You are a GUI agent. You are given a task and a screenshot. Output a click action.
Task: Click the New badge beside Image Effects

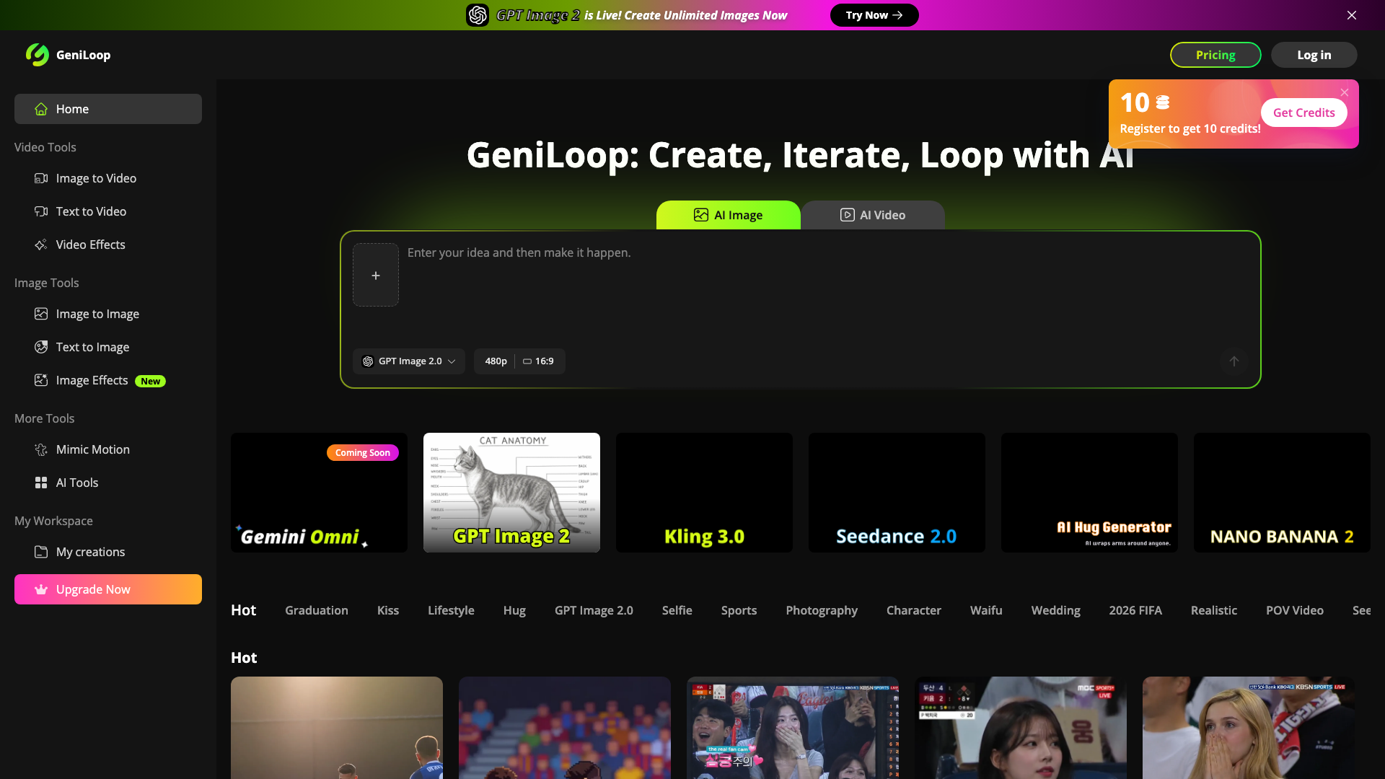tap(150, 381)
